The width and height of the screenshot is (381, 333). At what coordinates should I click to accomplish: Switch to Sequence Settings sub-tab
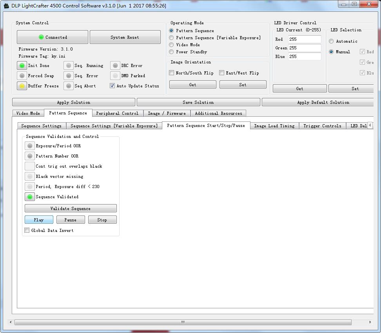point(41,126)
